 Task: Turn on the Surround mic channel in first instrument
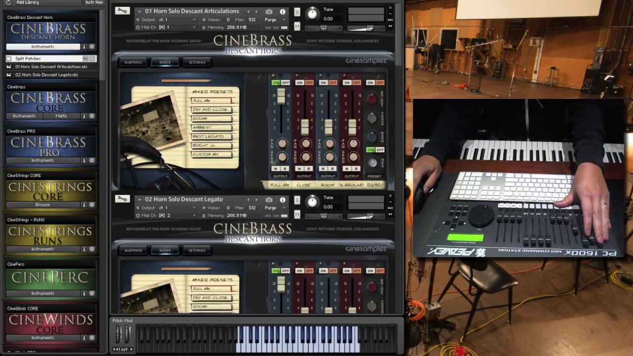pyautogui.click(x=347, y=83)
